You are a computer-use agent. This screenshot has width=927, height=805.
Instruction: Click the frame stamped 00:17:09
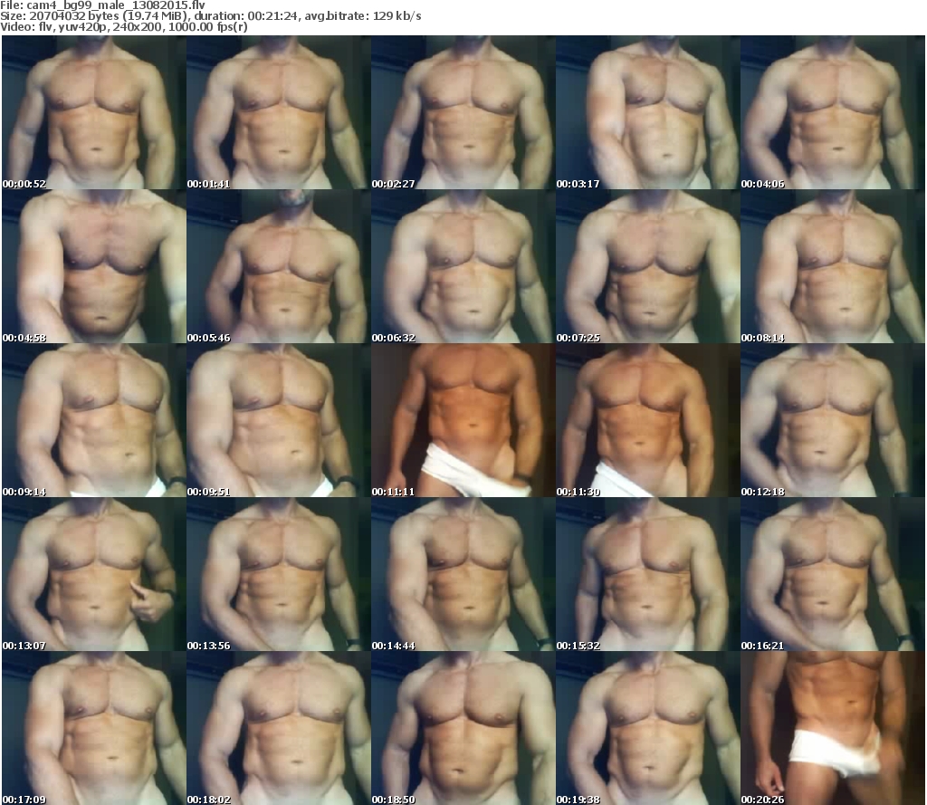coord(94,727)
